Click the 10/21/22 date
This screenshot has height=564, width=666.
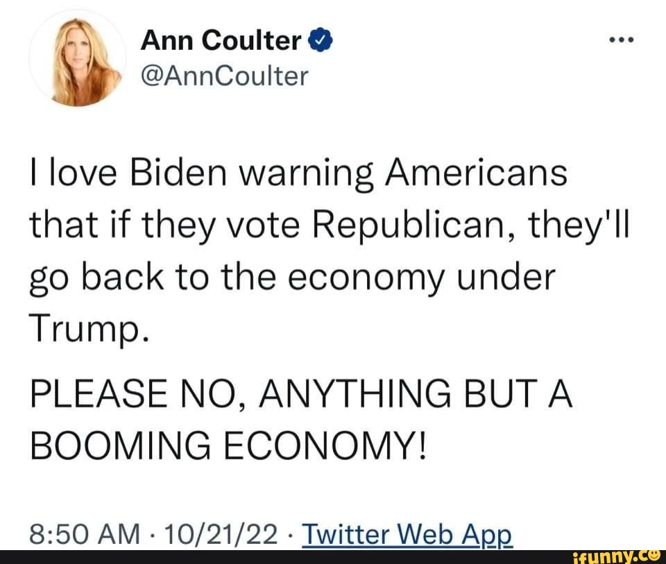pos(220,534)
